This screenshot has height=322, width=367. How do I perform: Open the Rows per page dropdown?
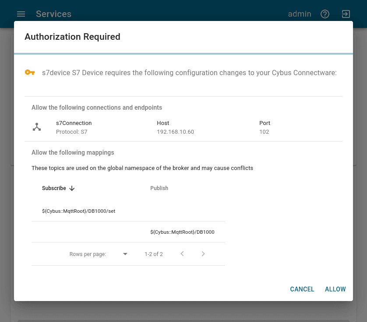click(125, 254)
